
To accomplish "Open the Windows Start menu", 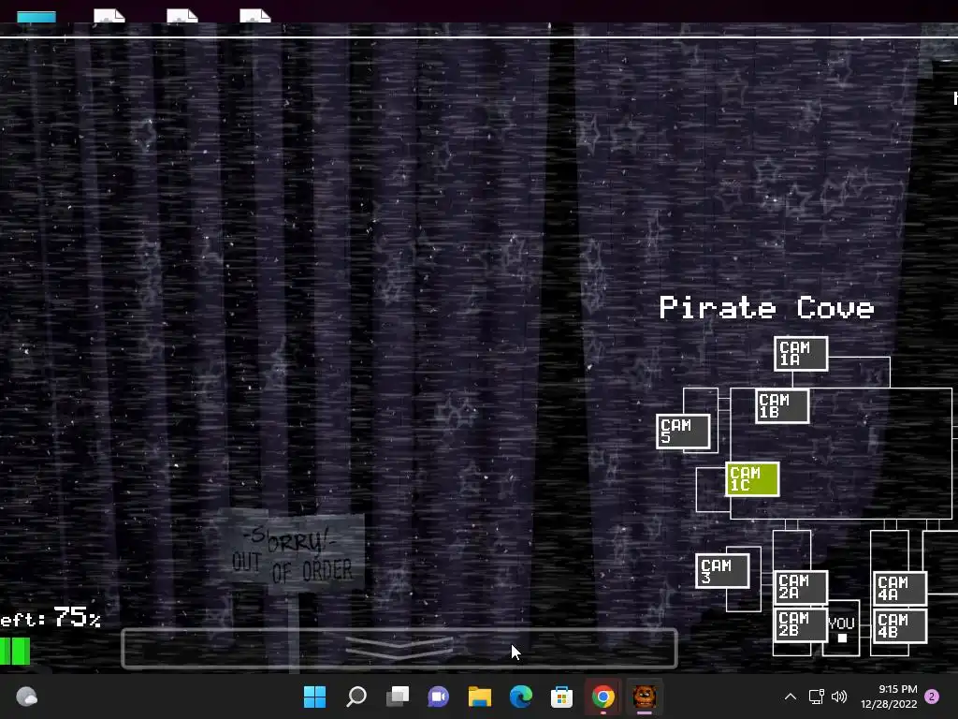I will [x=314, y=697].
